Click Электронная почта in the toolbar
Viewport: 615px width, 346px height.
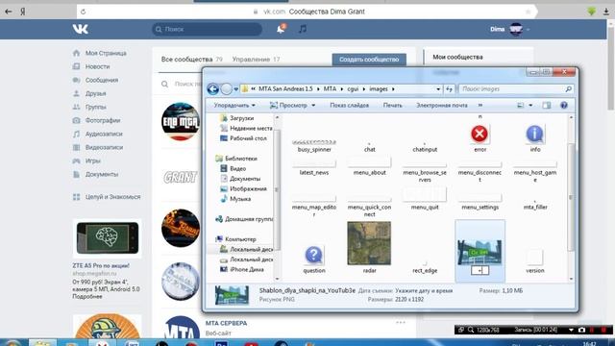(x=442, y=105)
